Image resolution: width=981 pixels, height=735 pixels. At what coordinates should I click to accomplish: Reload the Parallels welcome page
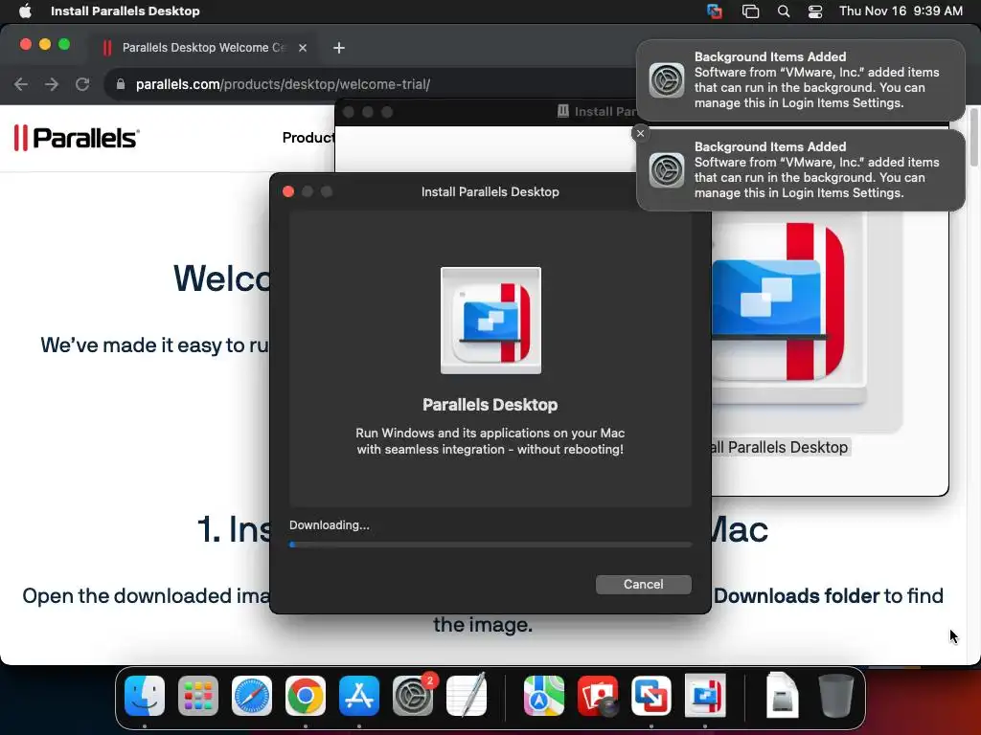(x=82, y=84)
